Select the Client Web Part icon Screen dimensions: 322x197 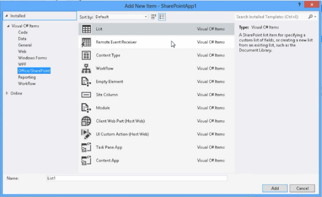tap(86, 121)
